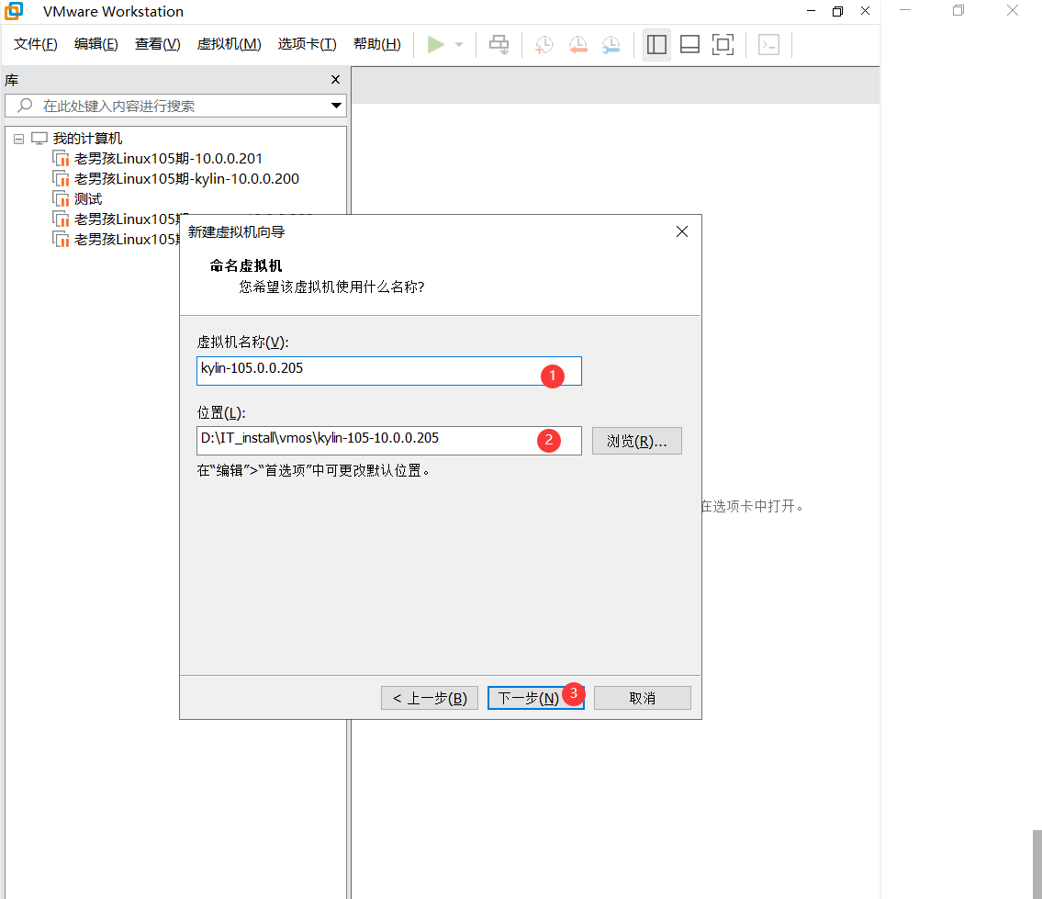
Task: Close the library panel with X
Action: pyautogui.click(x=336, y=80)
